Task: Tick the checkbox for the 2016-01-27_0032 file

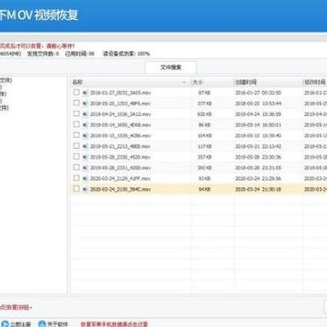Action: pos(76,93)
